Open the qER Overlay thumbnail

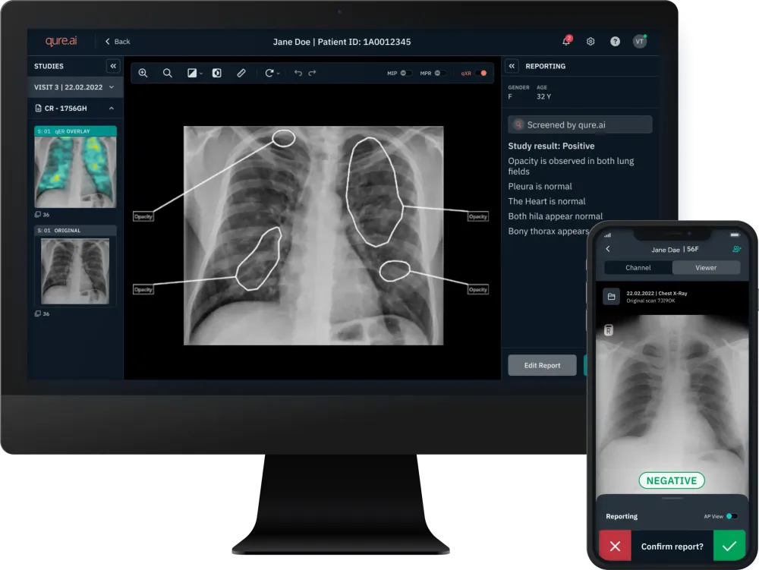[x=75, y=172]
